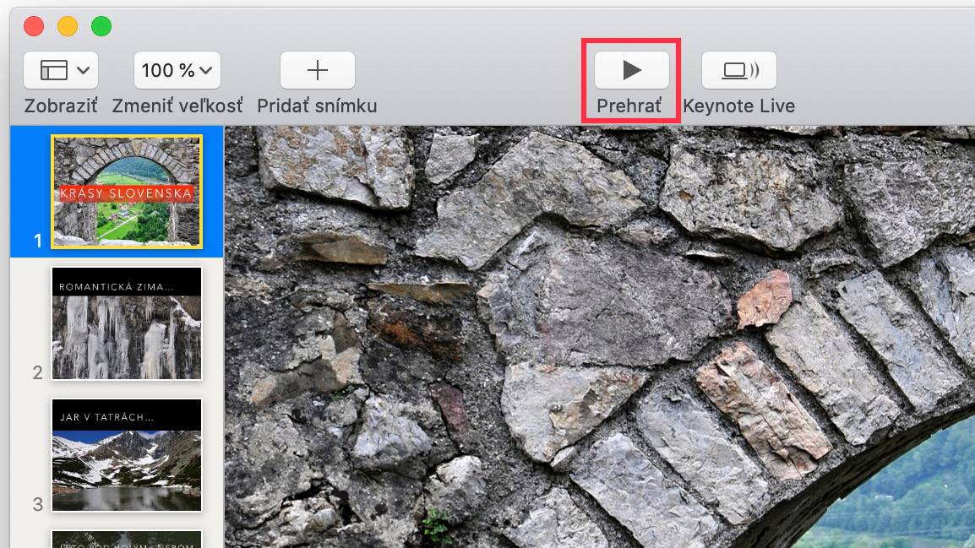Select the partially visible fourth slide thumbnail
The image size is (975, 548).
point(127,540)
